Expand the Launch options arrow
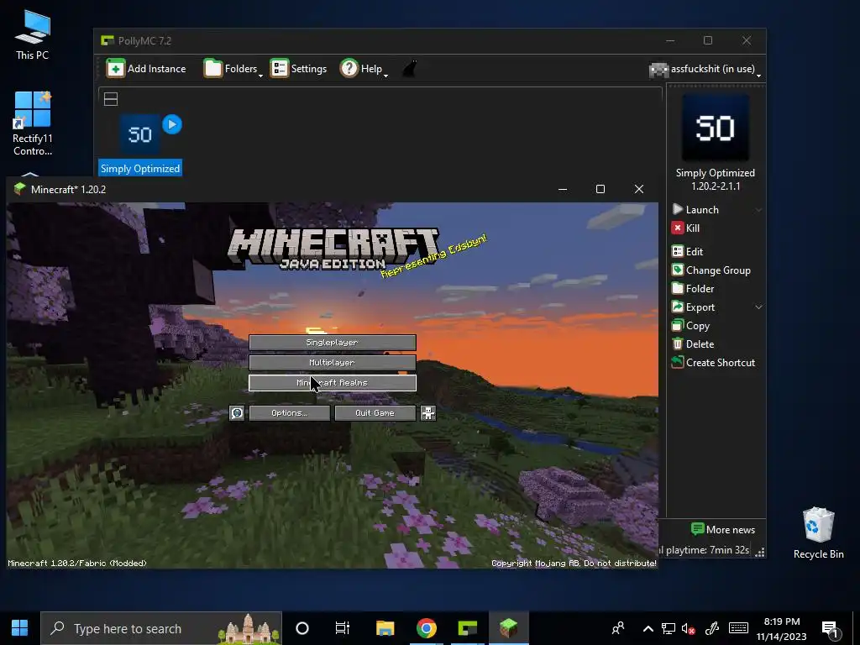Screen dimensions: 860x645 pos(759,209)
